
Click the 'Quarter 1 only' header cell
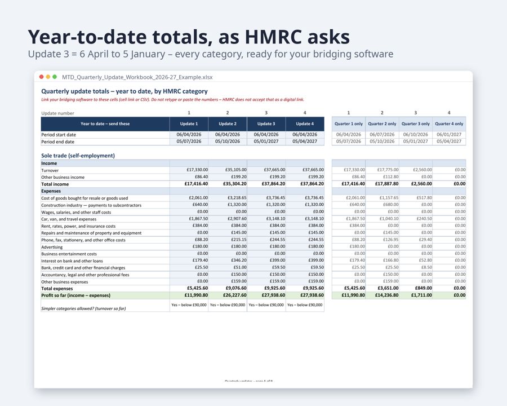click(x=349, y=123)
